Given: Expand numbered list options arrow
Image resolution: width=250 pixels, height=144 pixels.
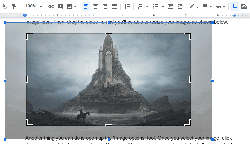Looking at the screenshot, I should [x=147, y=7].
